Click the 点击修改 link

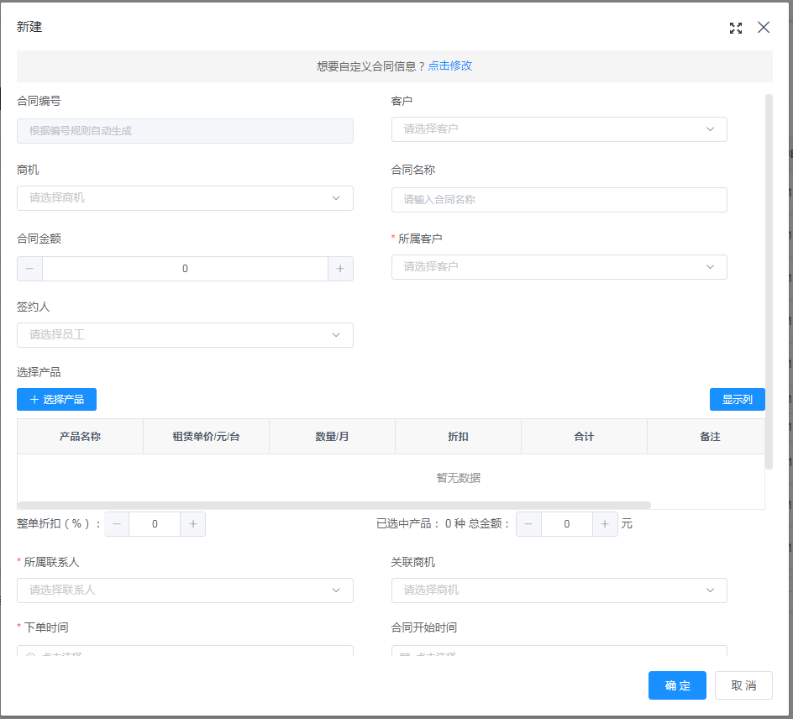pyautogui.click(x=450, y=66)
